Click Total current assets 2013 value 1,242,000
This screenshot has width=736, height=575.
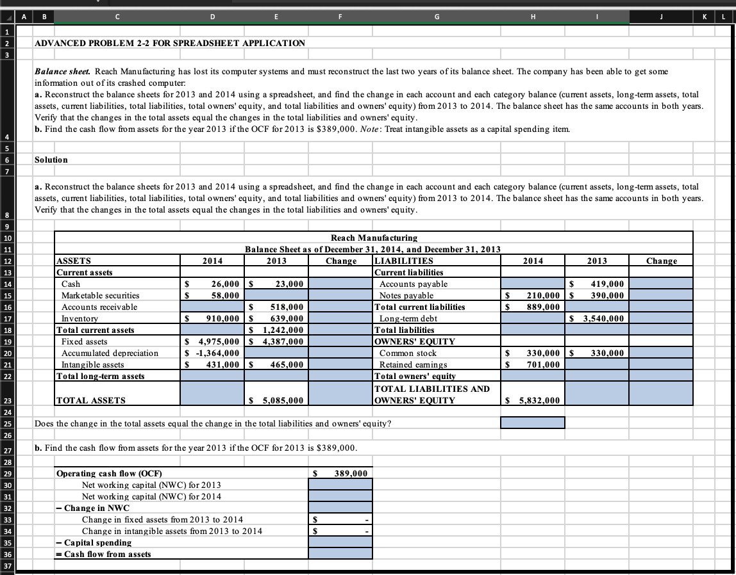[x=276, y=330]
